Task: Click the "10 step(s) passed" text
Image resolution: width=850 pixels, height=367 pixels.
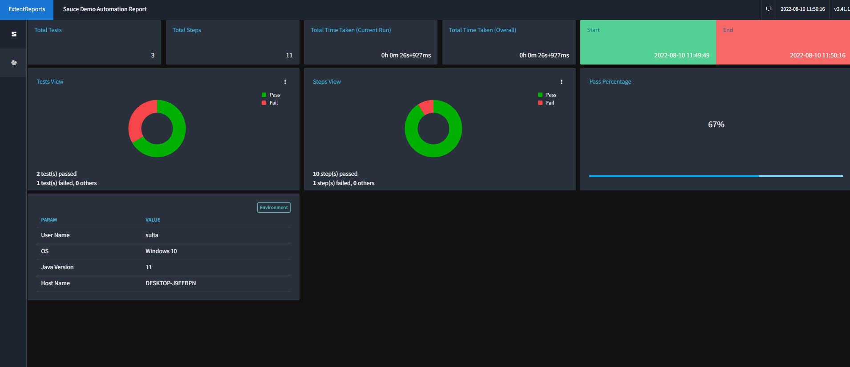Action: (x=335, y=174)
